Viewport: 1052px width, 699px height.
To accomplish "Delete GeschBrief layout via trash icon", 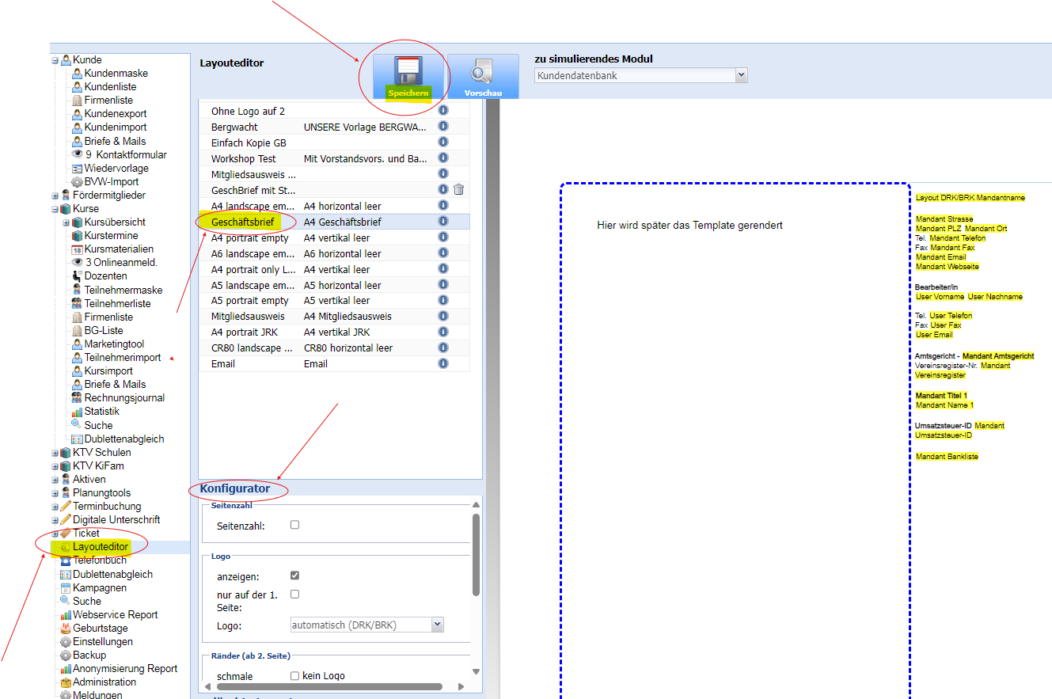I will [x=458, y=190].
